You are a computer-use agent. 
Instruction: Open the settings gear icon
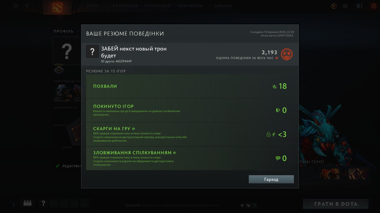pyautogui.click(x=15, y=6)
